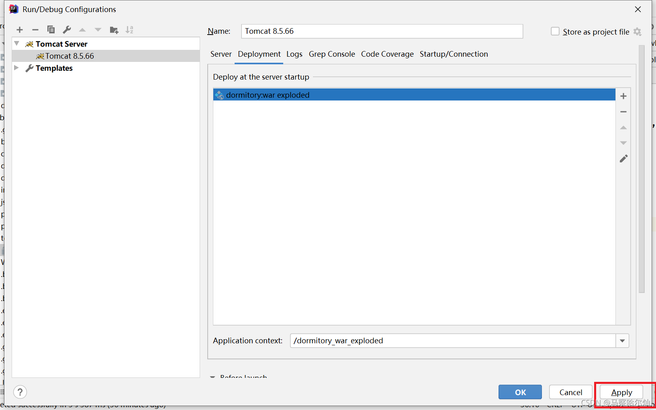This screenshot has height=410, width=656.
Task: Edit the deployment artifact with pencil icon
Action: [x=623, y=159]
